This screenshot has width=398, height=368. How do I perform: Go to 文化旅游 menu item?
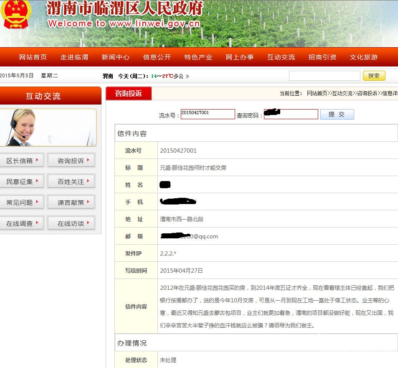[364, 57]
